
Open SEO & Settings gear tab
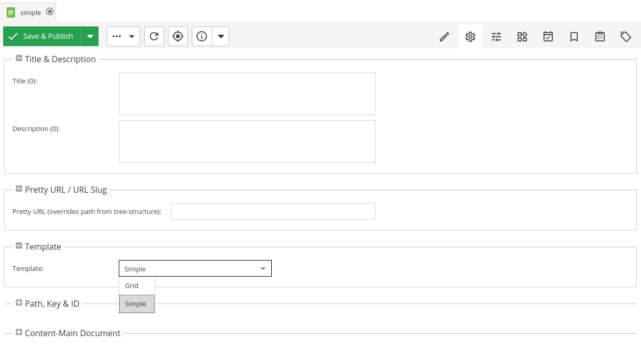[x=470, y=37]
